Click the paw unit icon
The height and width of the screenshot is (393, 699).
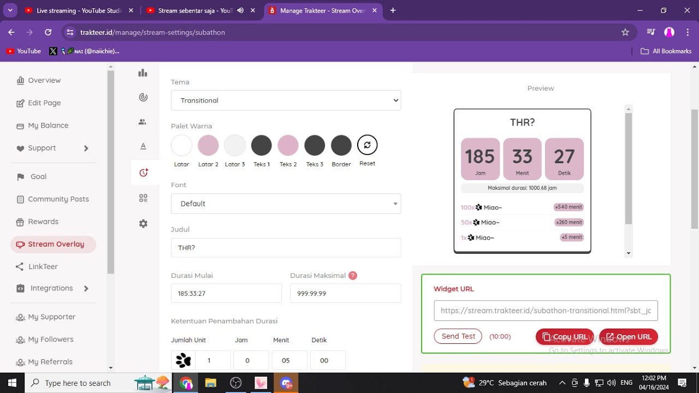click(x=183, y=360)
